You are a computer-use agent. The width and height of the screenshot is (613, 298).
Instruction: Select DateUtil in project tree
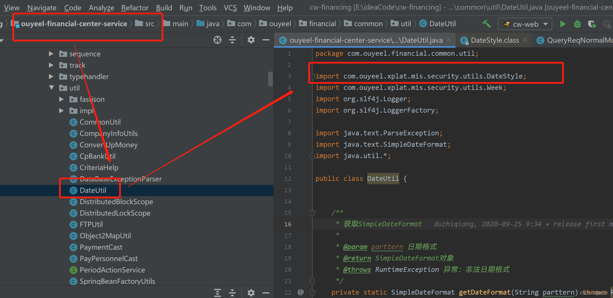93,190
